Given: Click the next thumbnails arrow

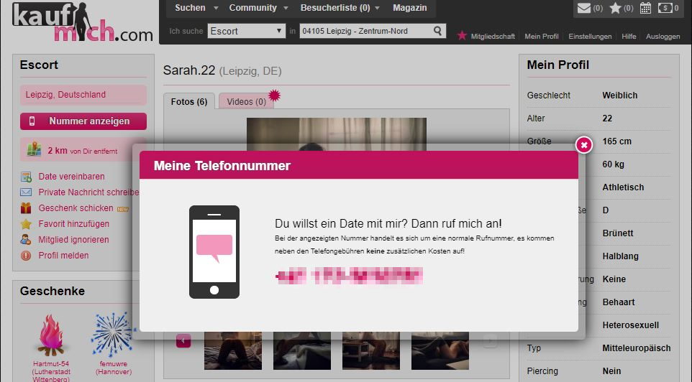Looking at the screenshot, I should coord(490,340).
